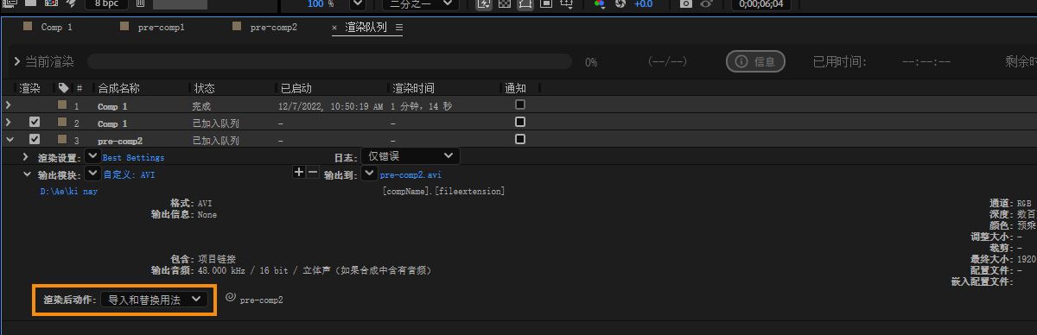Toggle mask and shape path visibility
The width and height of the screenshot is (1037, 335).
525,4
